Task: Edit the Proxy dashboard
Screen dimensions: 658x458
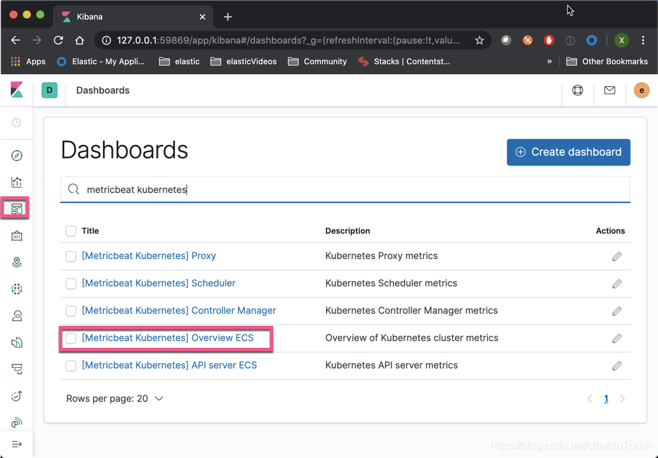Action: [x=617, y=256]
